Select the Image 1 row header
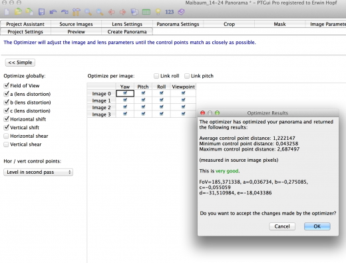This screenshot has width=346, height=263. [x=101, y=101]
